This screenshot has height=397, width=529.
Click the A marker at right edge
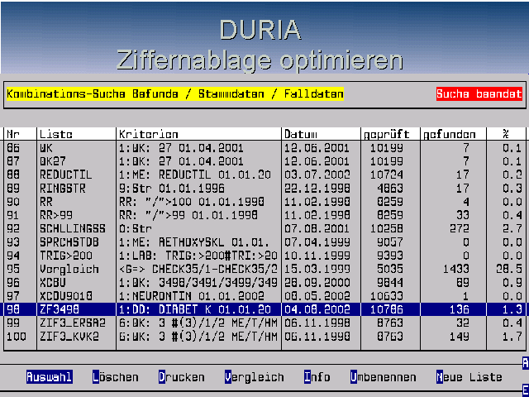click(526, 363)
